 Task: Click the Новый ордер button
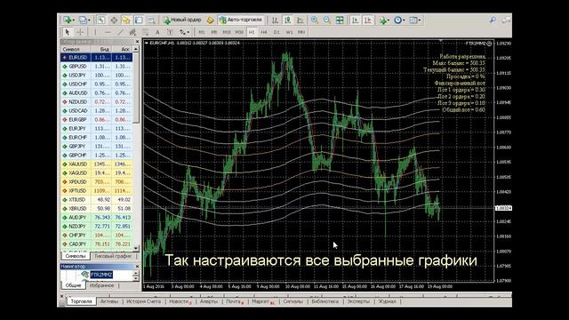pos(182,20)
